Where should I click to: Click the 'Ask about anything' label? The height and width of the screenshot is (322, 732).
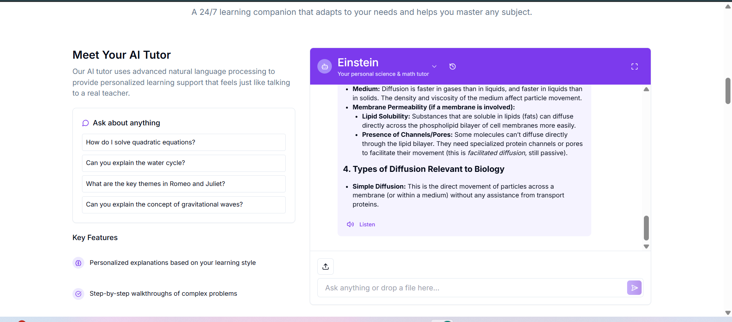[126, 123]
